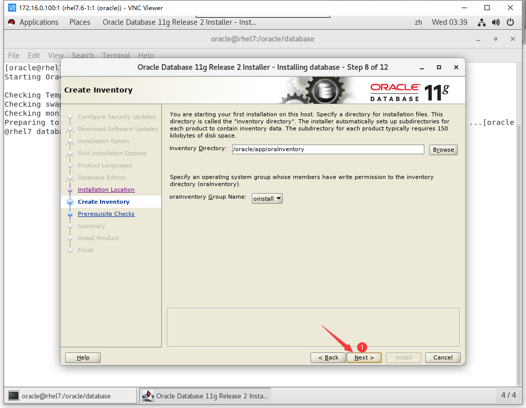Viewport: 526px width, 408px height.
Task: Click the terminal icon in the bottom taskbar
Action: (x=14, y=396)
